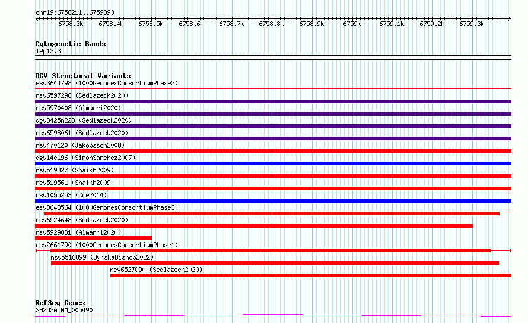Image resolution: width=528 pixels, height=323 pixels.
Task: Select the nsv519827 (Shaikh2009) label
Action: click(75, 170)
